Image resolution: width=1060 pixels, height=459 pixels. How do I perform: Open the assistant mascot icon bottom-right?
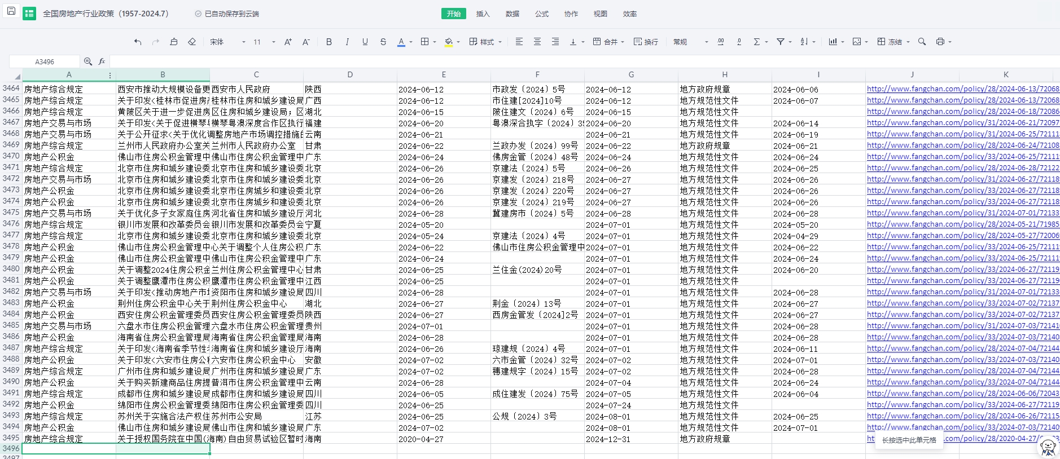coord(1048,447)
